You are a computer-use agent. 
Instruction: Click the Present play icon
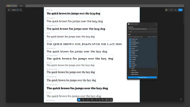click(x=175, y=10)
